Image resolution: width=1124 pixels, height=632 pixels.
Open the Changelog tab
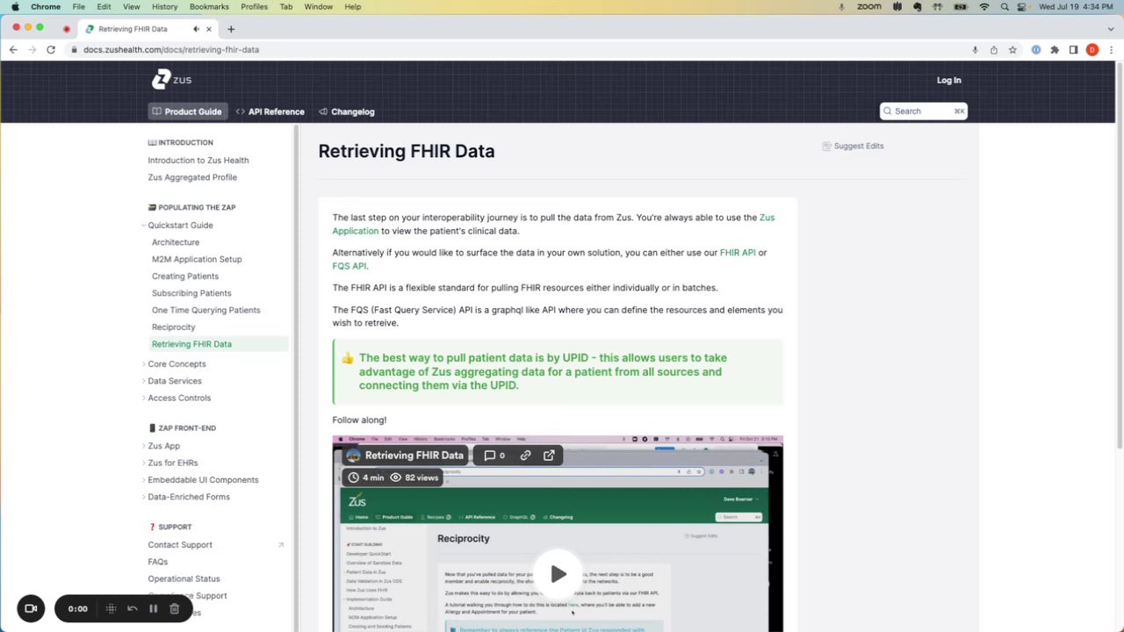[x=347, y=111]
